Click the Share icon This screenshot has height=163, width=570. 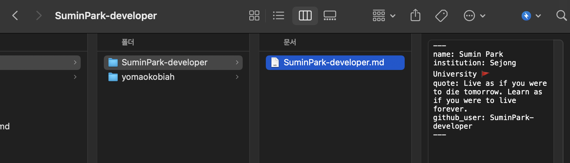tap(415, 16)
